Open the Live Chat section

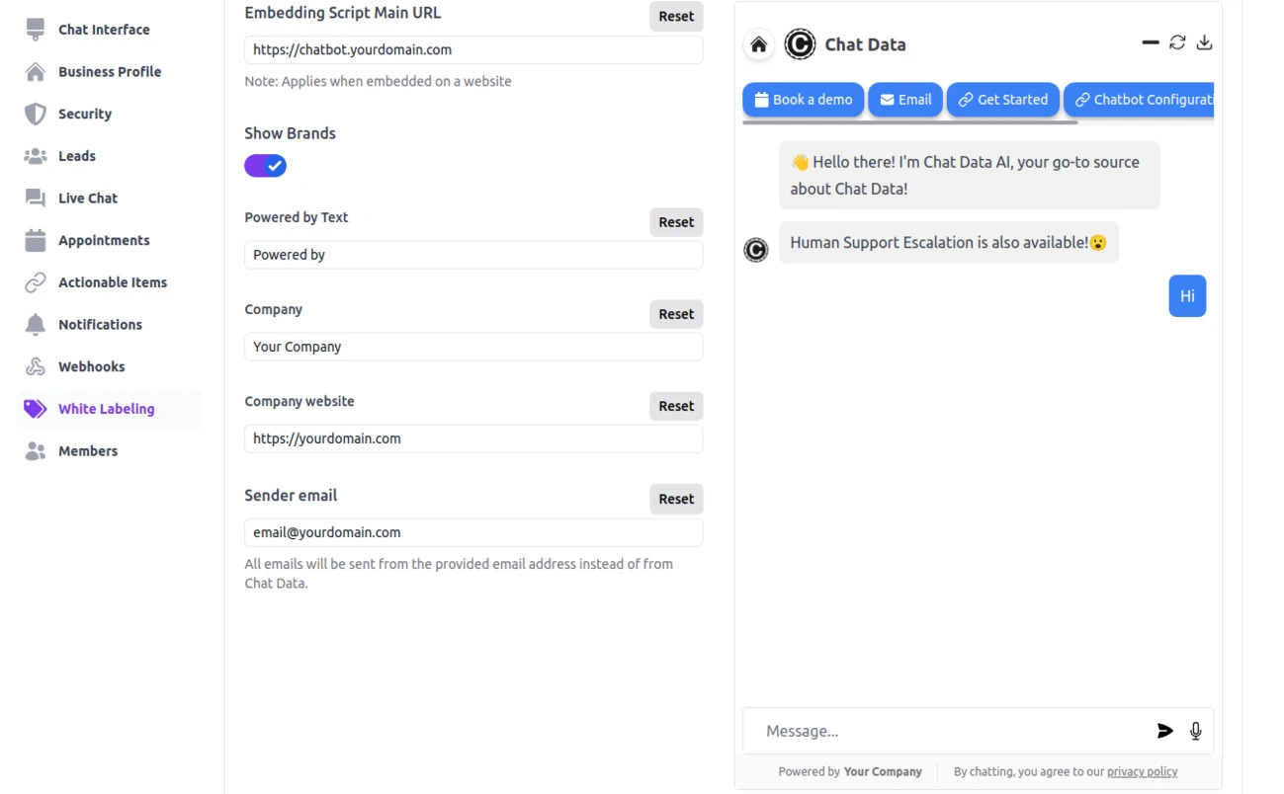point(87,198)
